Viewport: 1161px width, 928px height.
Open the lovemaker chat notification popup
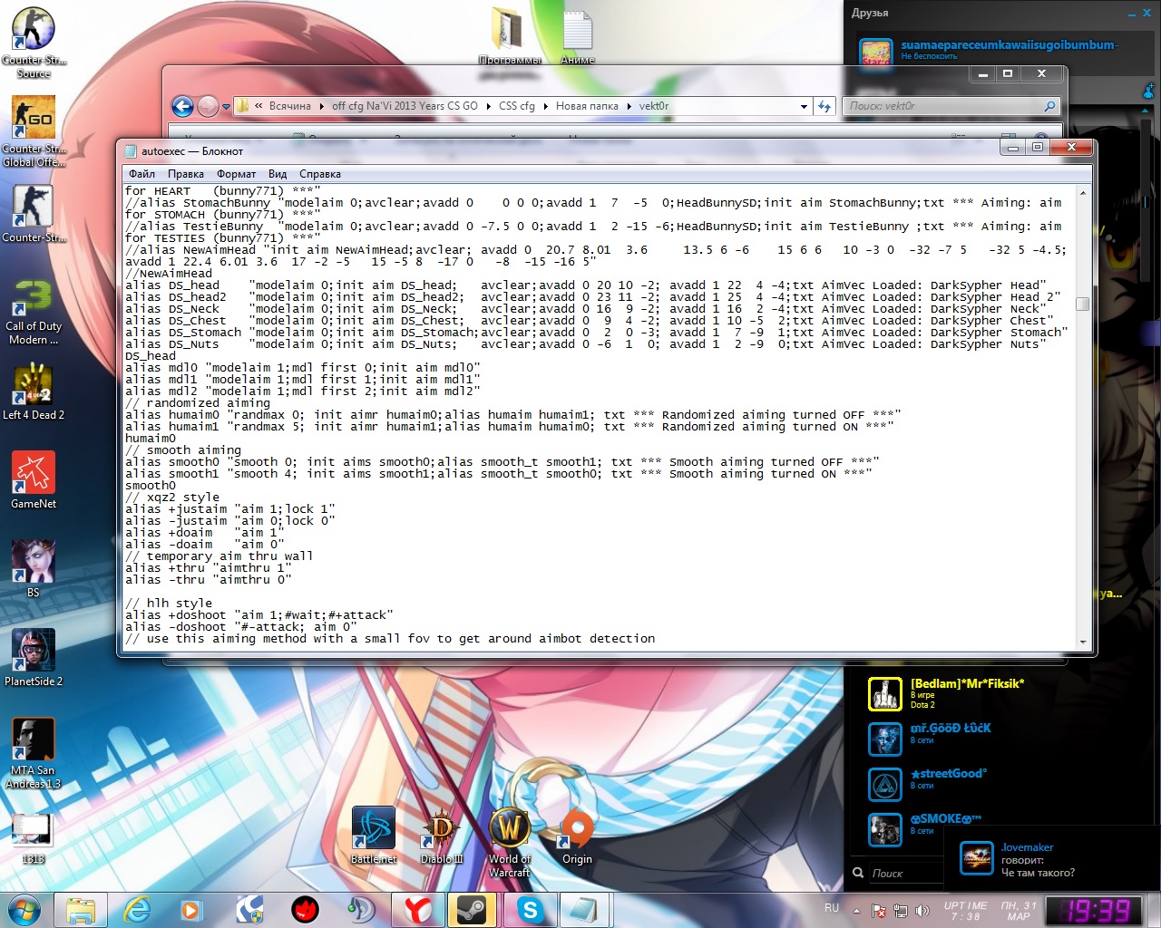coord(1052,859)
